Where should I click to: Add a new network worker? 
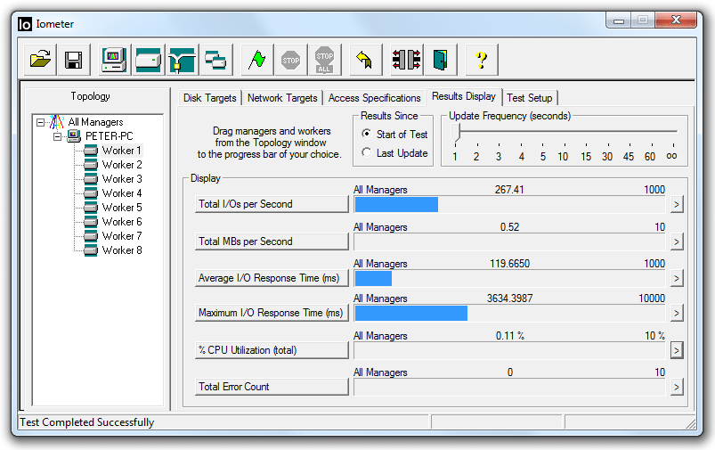(182, 60)
